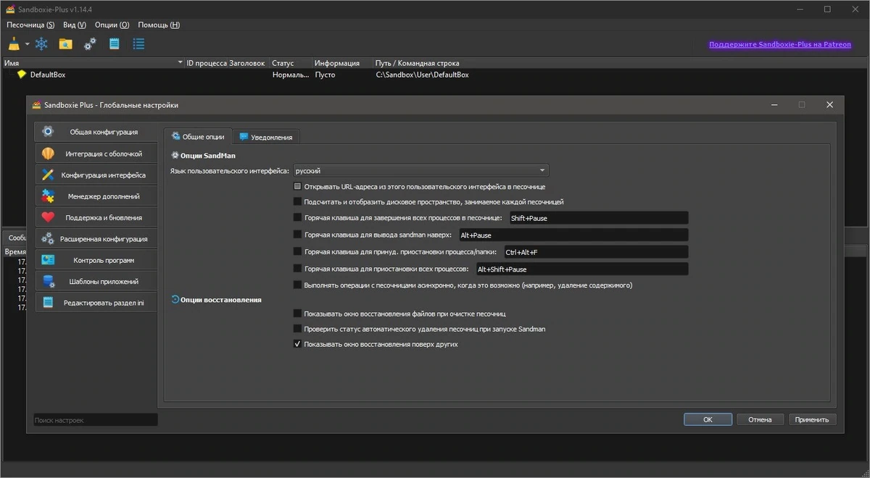Screen dimensions: 870x478
Task: Click the broom cleanup icon in main toolbar
Action: tap(14, 44)
